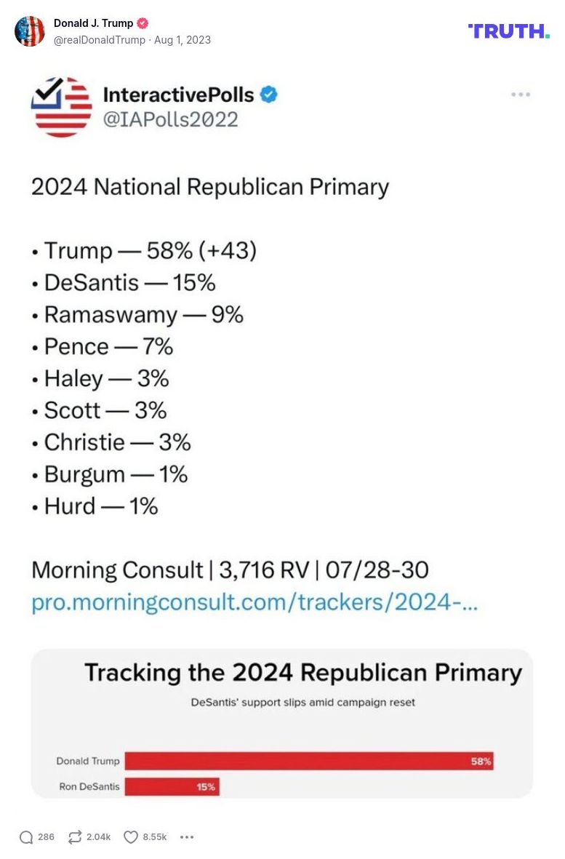This screenshot has width=565, height=859.
Task: Click Donald J. Trump's profile avatar
Action: point(31,31)
